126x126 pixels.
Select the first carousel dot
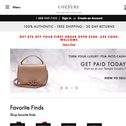(x=61, y=88)
